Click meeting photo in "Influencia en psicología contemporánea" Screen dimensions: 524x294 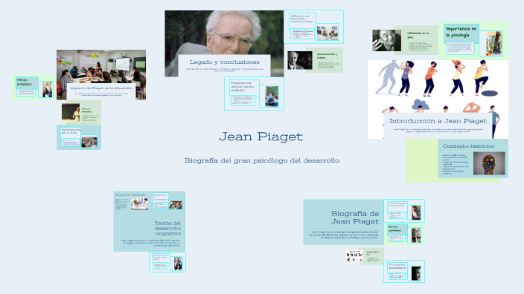click(x=327, y=33)
